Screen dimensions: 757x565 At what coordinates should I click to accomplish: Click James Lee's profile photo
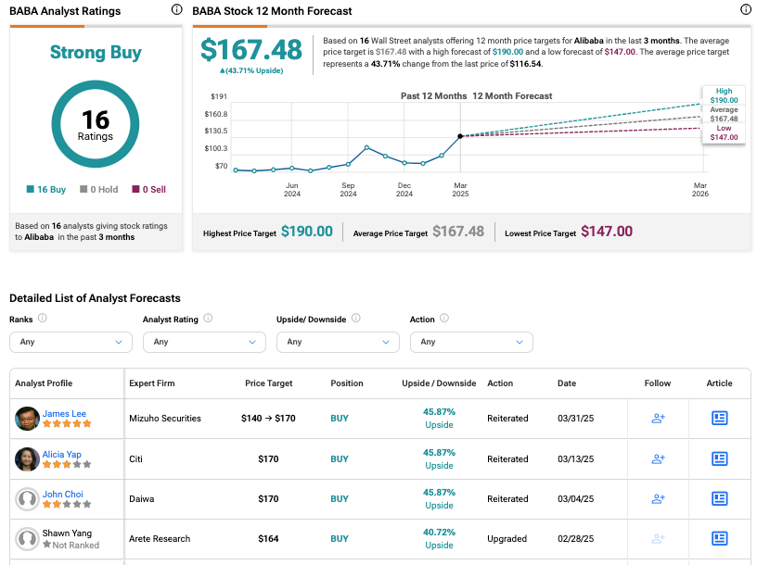(27, 419)
